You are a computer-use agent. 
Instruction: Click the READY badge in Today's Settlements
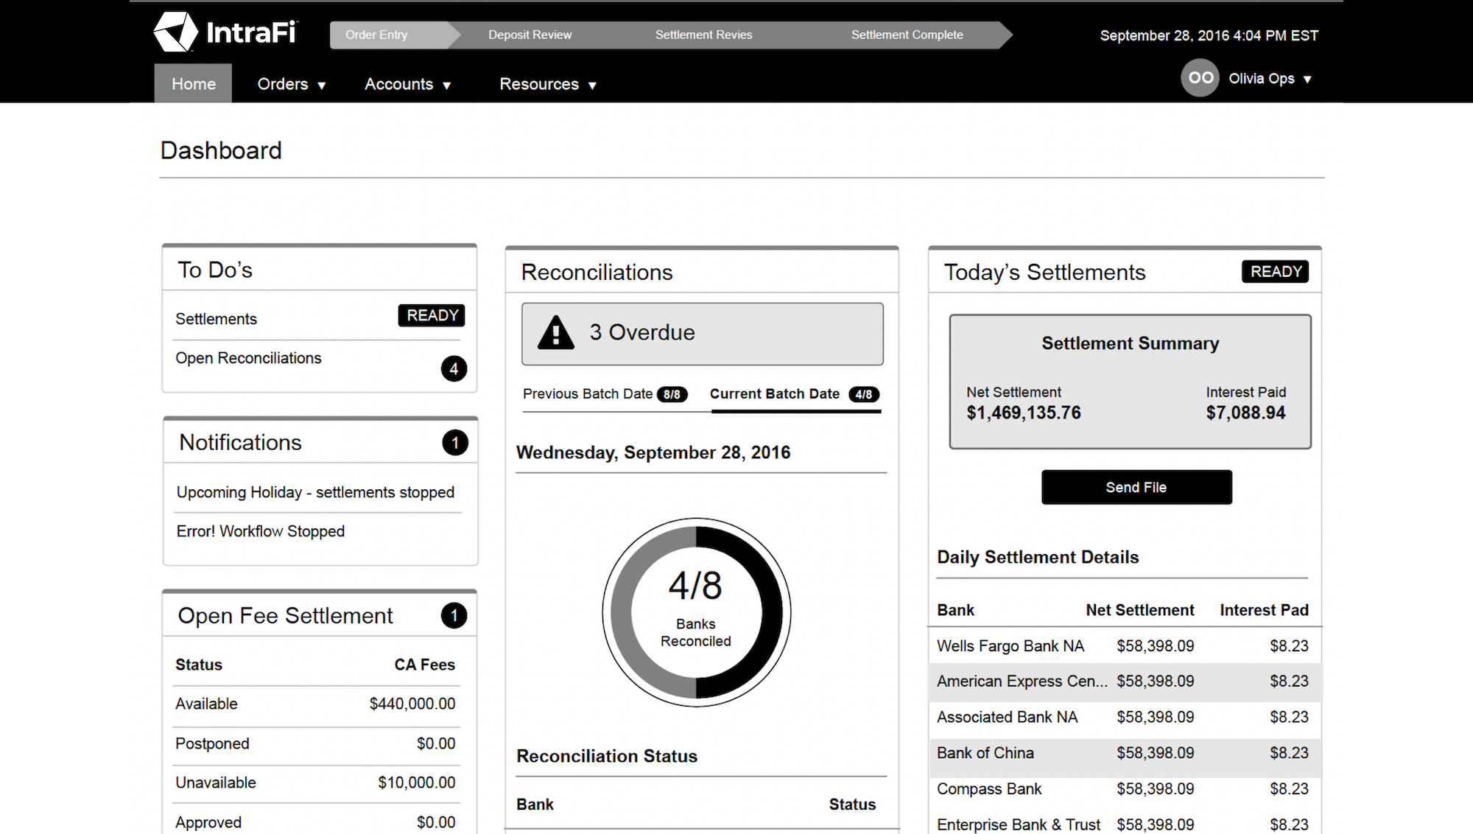[1276, 271]
